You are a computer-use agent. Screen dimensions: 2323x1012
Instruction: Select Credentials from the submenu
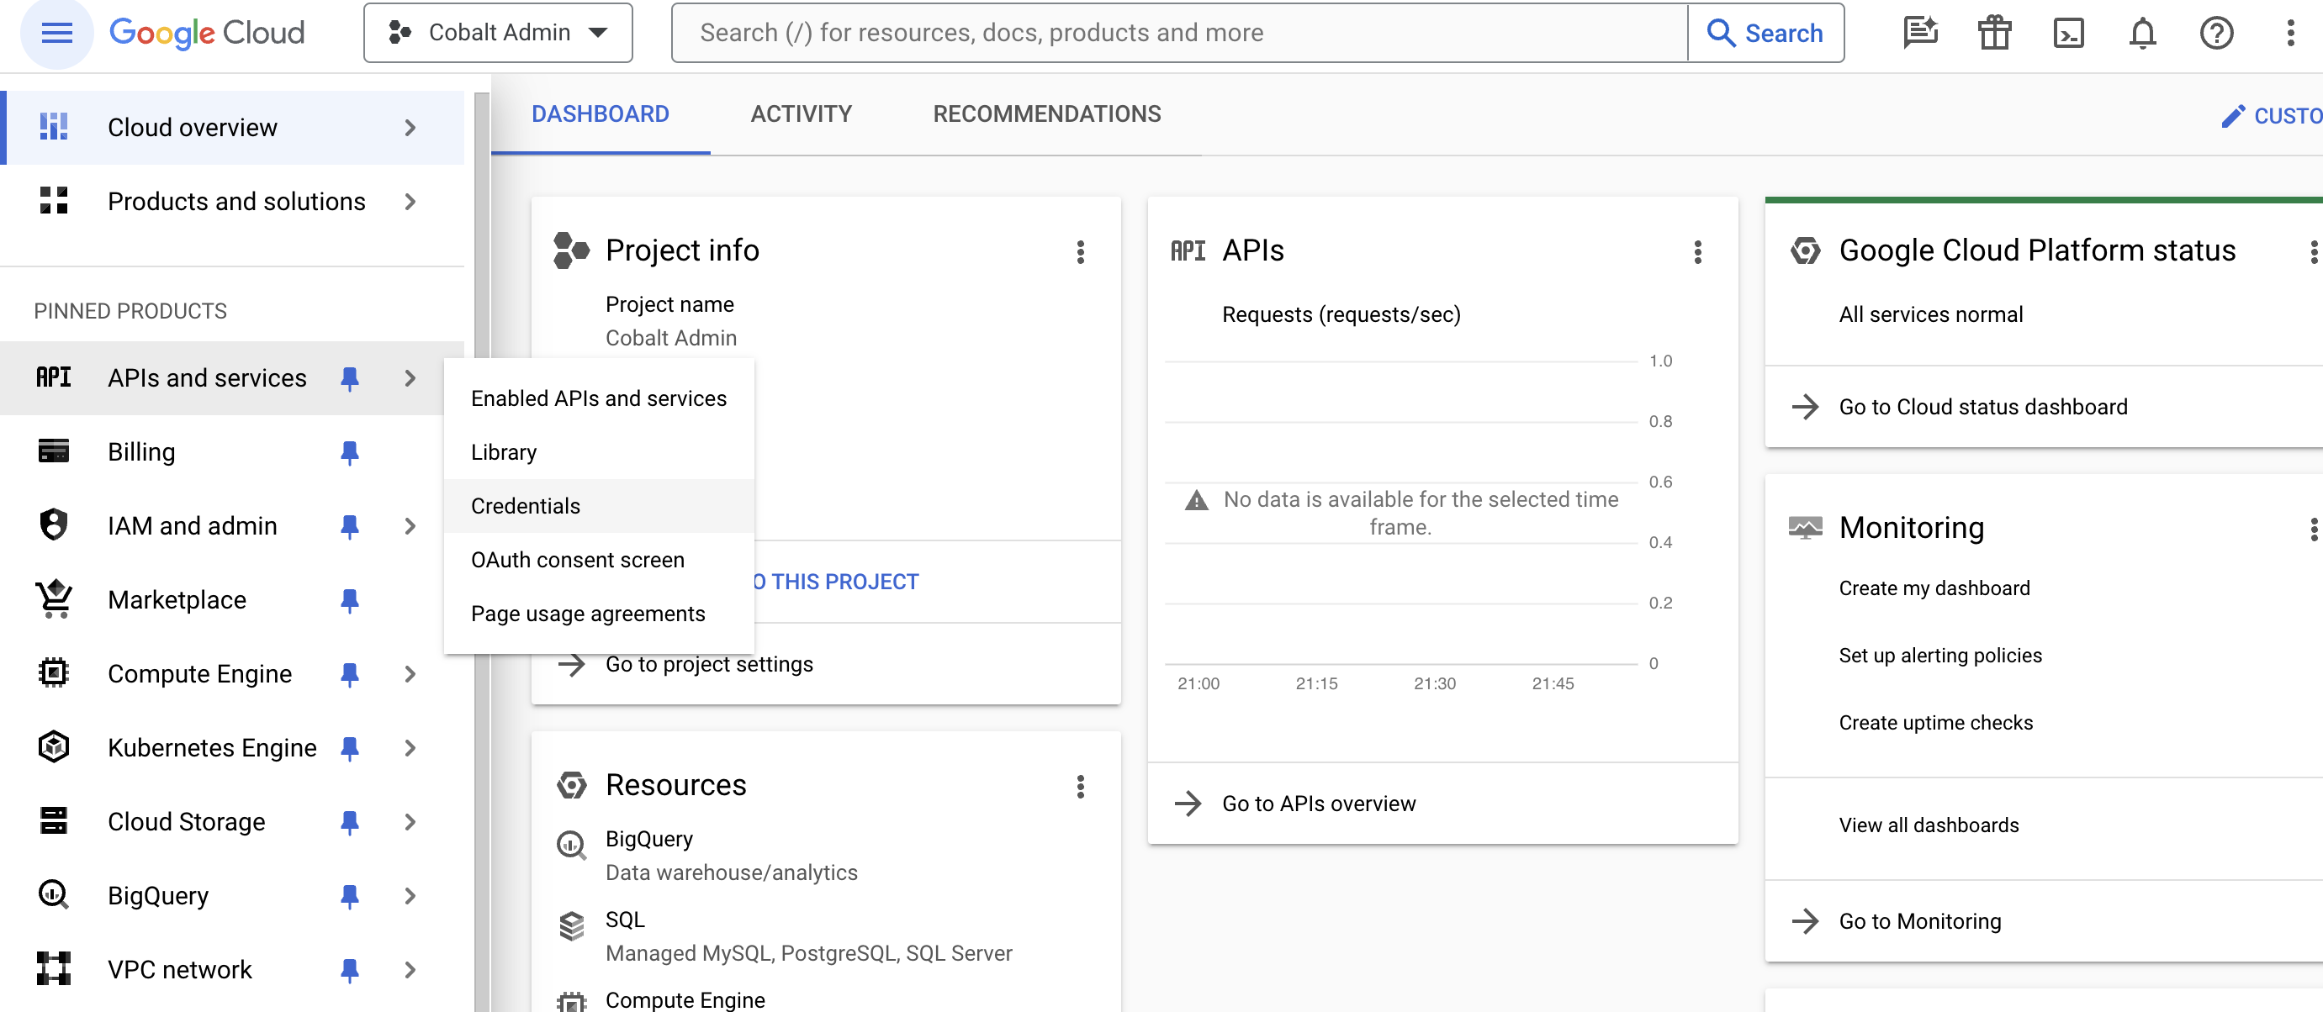526,505
